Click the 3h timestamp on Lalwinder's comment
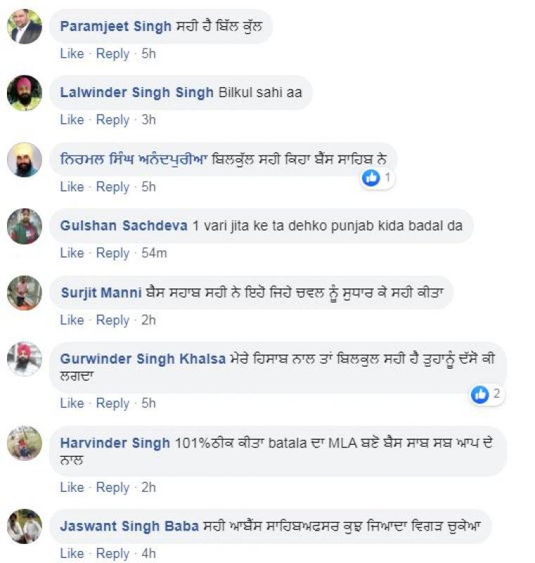This screenshot has width=535, height=563. (148, 120)
